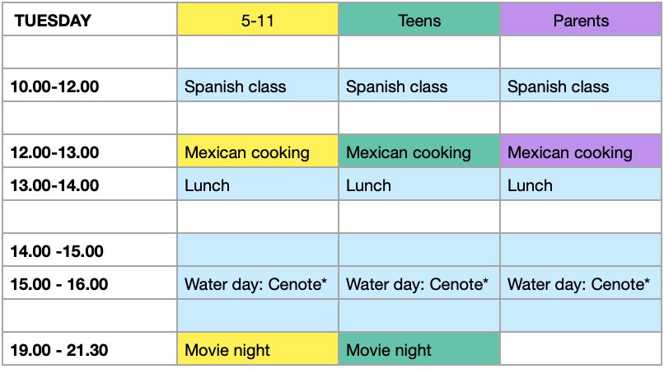The height and width of the screenshot is (369, 664).
Task: Select the TUESDAY header cell
Action: tap(90, 20)
